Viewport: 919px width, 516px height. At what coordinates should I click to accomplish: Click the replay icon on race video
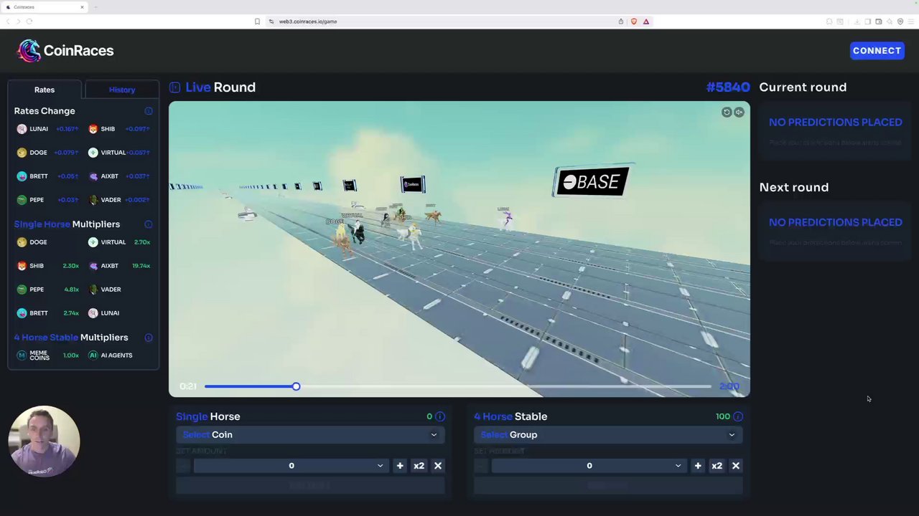coord(727,113)
